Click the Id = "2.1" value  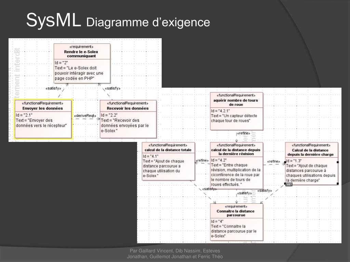tap(24, 115)
